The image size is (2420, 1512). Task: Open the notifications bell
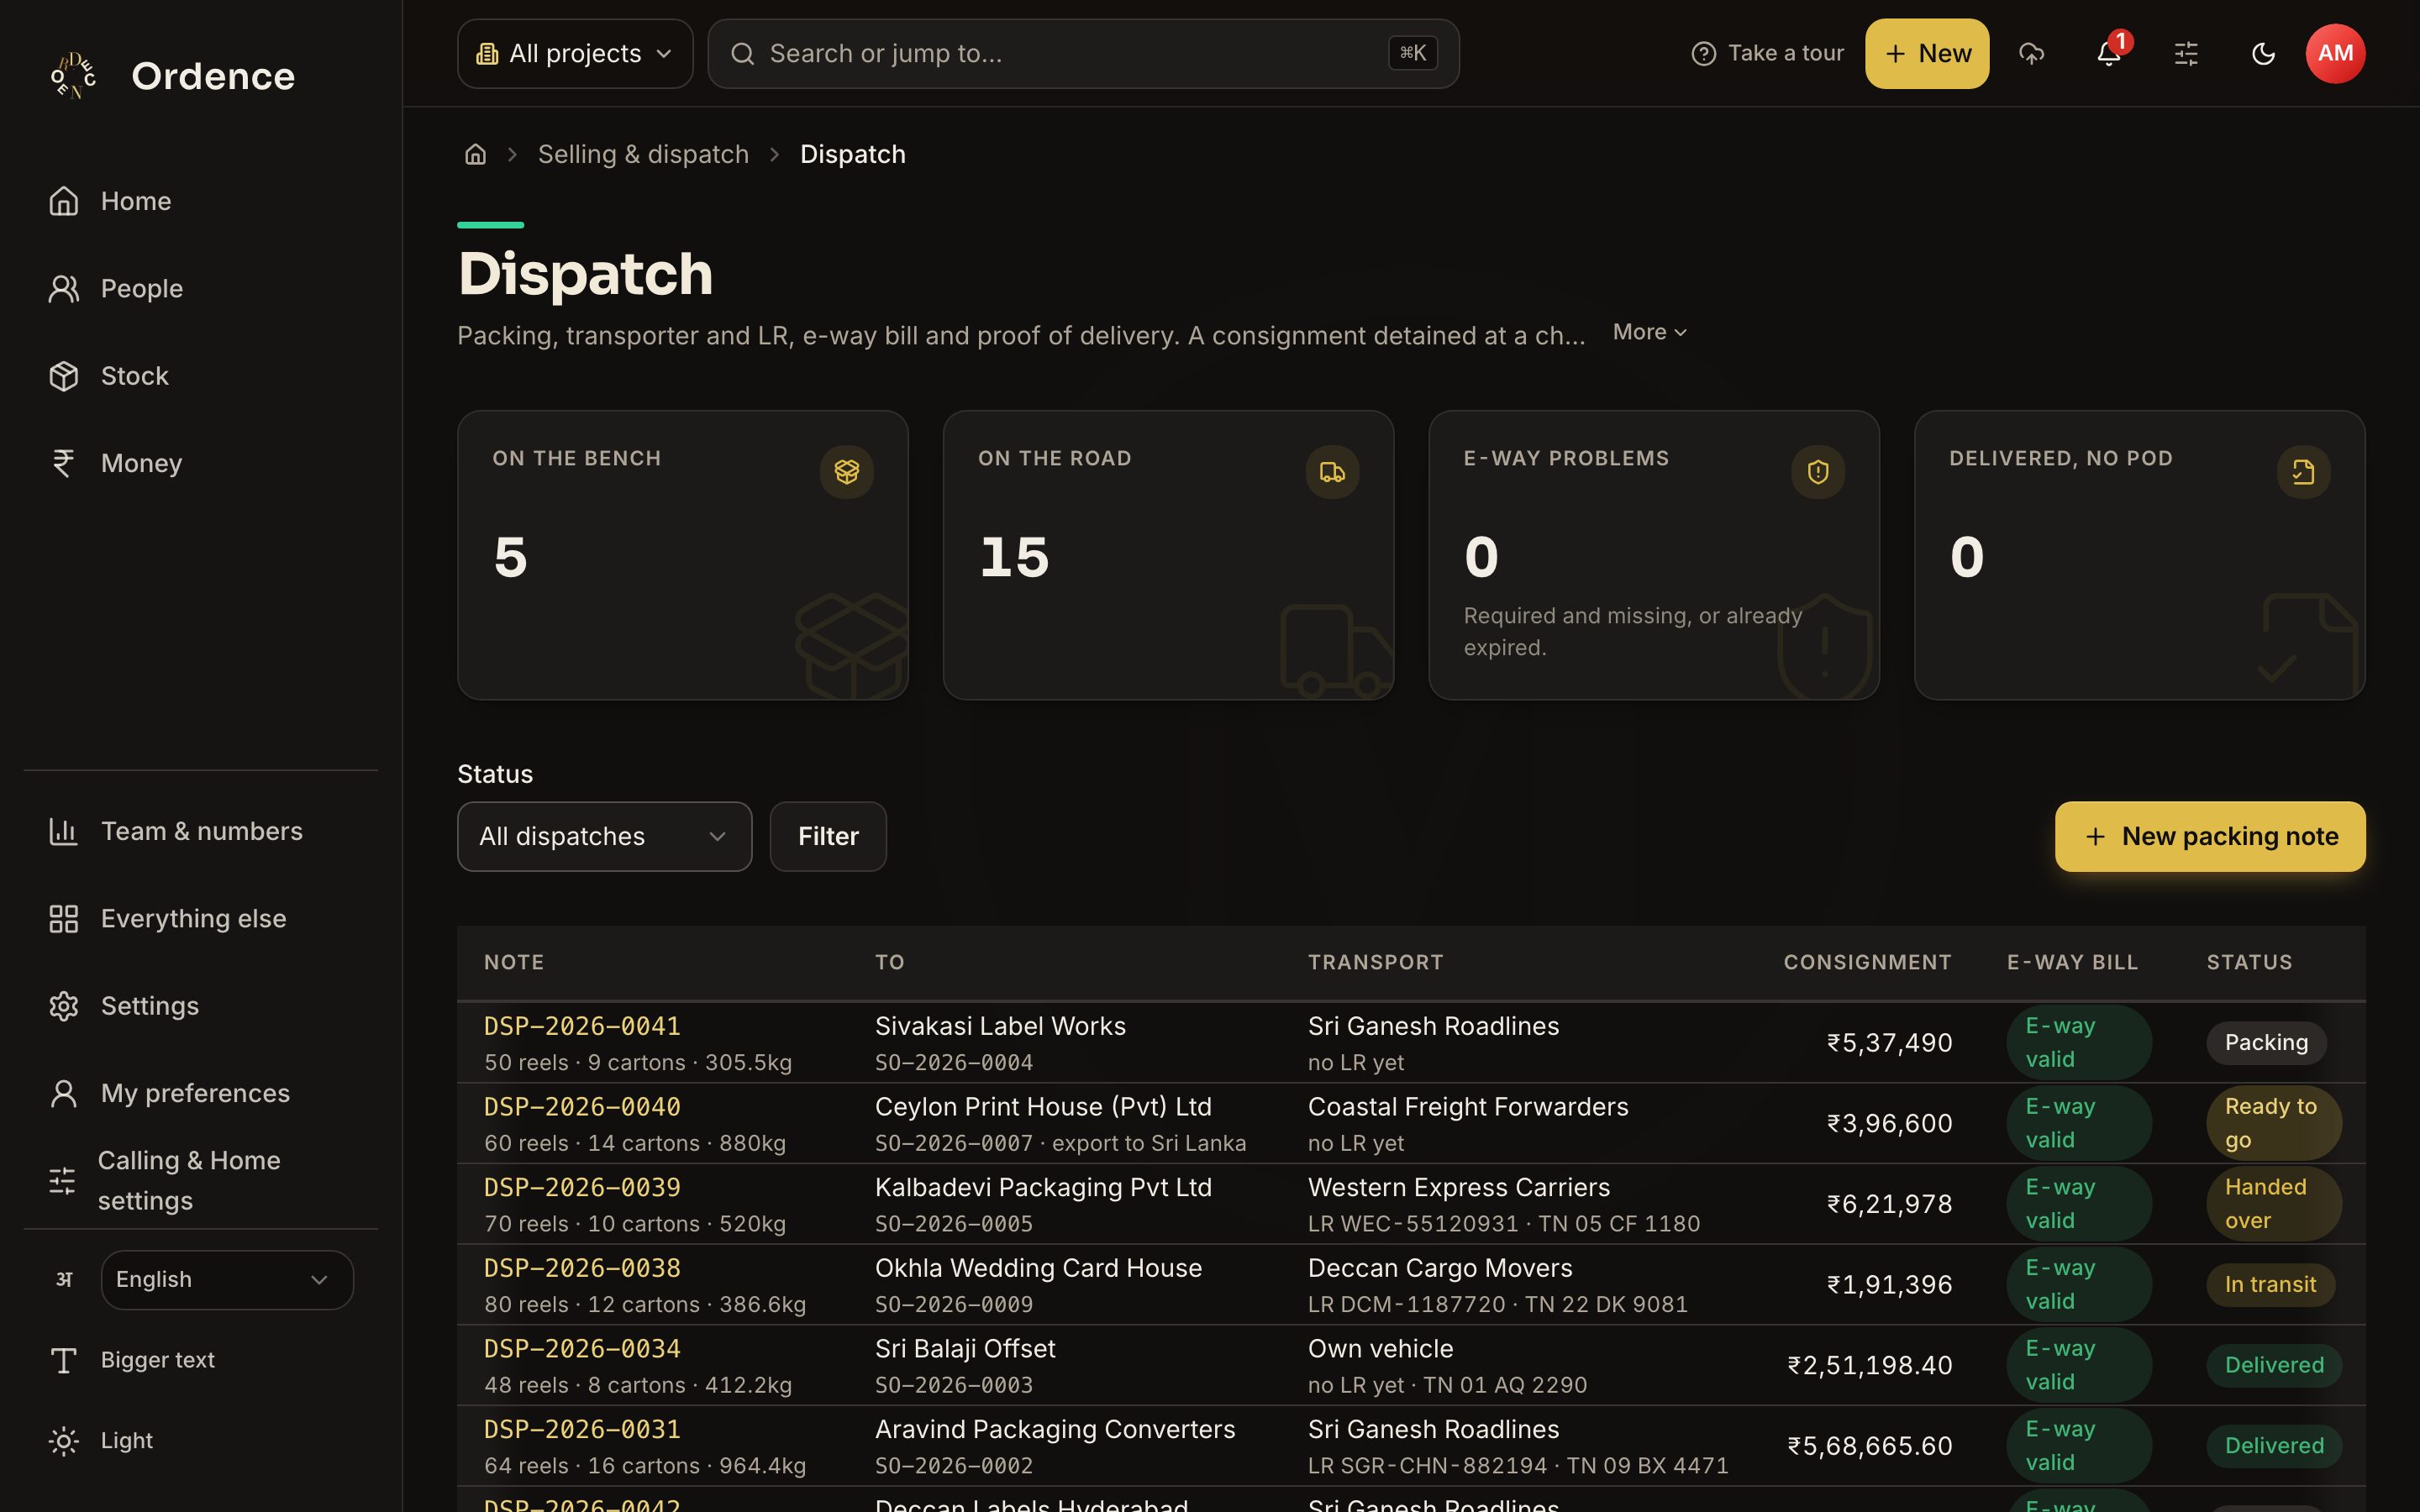2109,53
